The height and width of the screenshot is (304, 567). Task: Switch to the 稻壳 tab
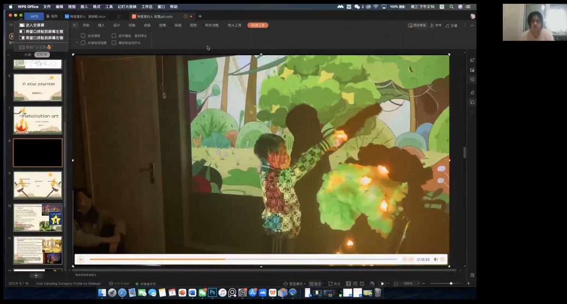[x=52, y=16]
